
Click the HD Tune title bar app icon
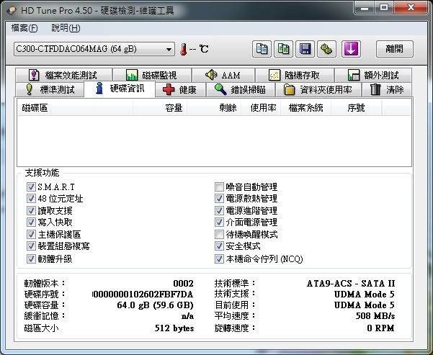click(12, 11)
